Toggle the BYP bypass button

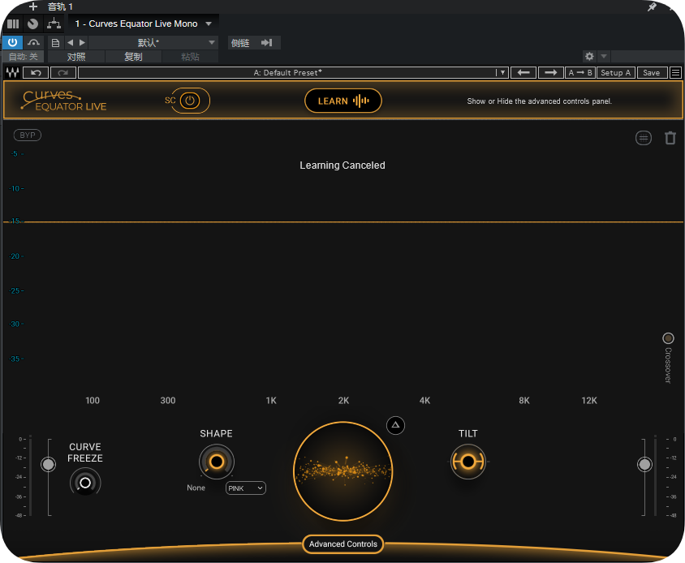28,135
